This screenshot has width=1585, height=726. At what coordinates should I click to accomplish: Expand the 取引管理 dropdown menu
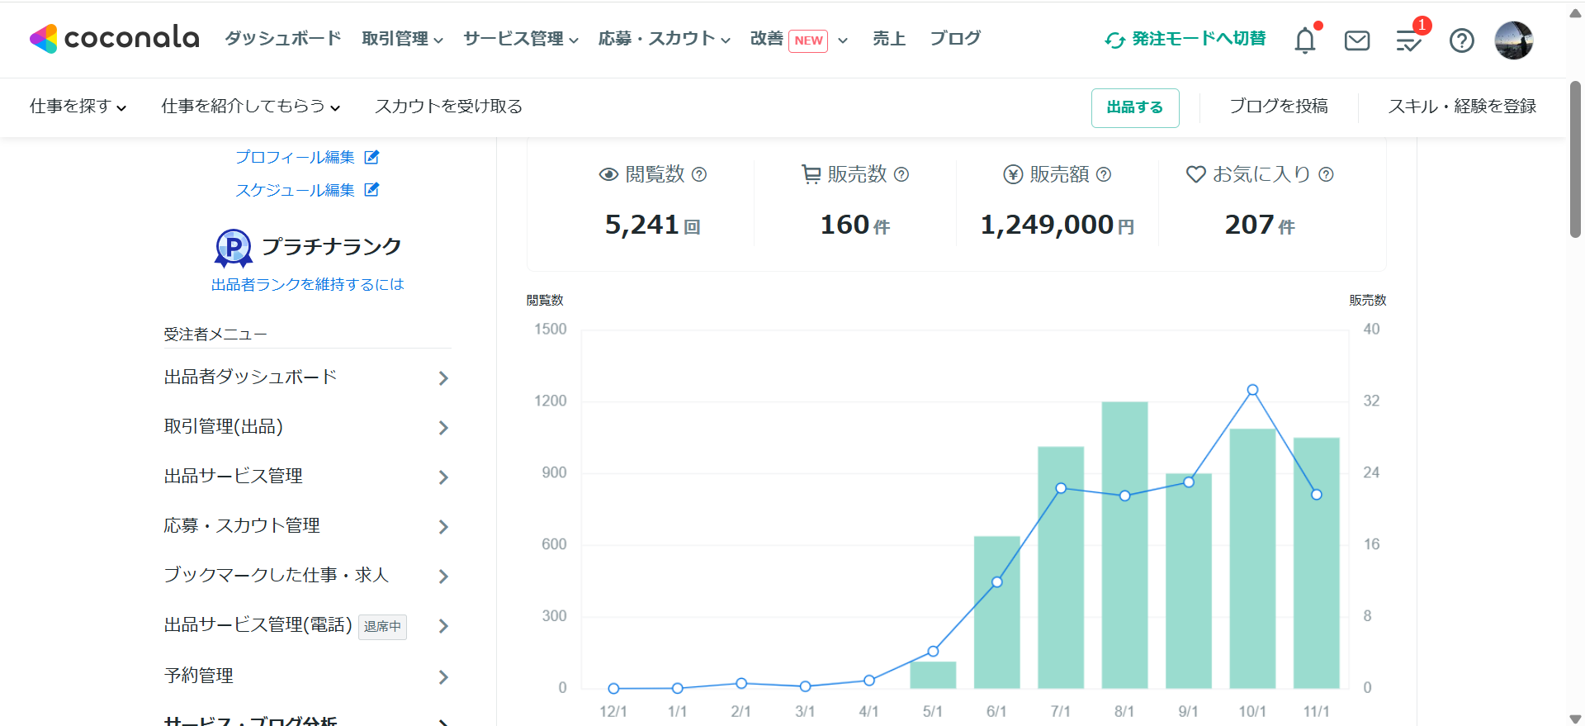click(x=402, y=39)
